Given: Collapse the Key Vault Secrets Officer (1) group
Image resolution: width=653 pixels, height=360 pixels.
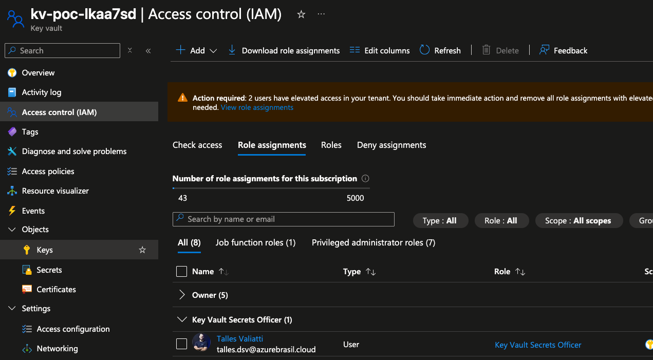Looking at the screenshot, I should pyautogui.click(x=182, y=319).
